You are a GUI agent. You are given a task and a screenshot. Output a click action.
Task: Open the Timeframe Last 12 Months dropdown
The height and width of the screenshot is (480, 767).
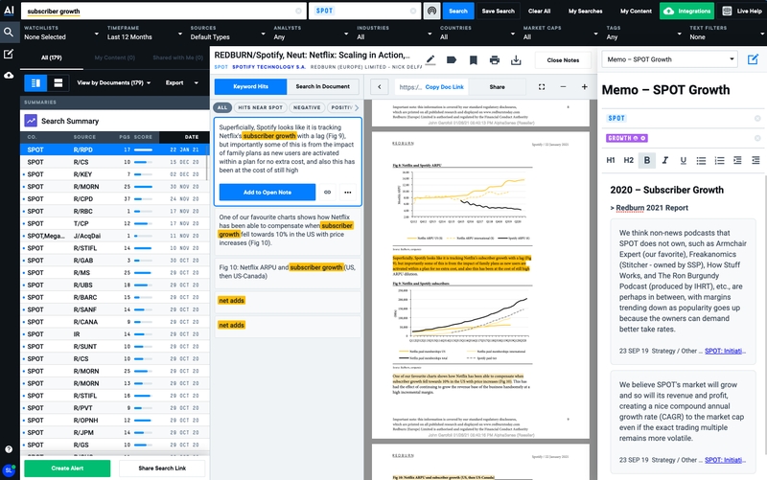145,33
